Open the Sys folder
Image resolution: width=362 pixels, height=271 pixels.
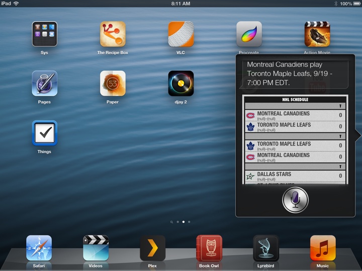(x=45, y=34)
